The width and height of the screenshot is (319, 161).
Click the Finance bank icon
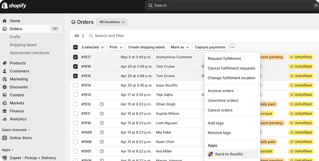point(5,111)
